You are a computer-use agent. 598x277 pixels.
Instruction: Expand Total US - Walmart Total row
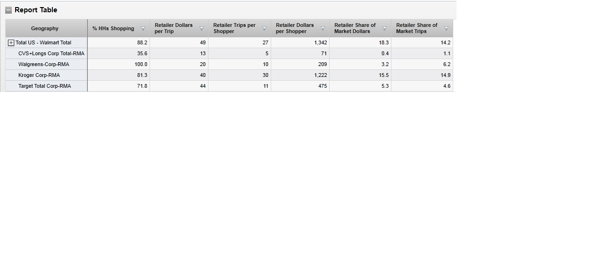tap(11, 43)
